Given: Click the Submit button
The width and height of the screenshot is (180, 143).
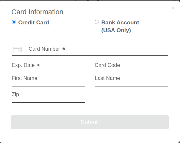Looking at the screenshot, I should tap(90, 122).
